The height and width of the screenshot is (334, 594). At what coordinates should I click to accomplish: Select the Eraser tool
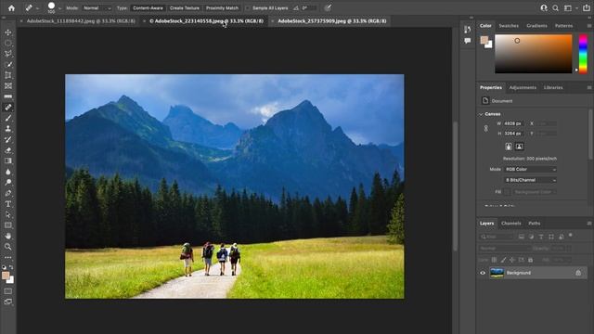coord(8,150)
